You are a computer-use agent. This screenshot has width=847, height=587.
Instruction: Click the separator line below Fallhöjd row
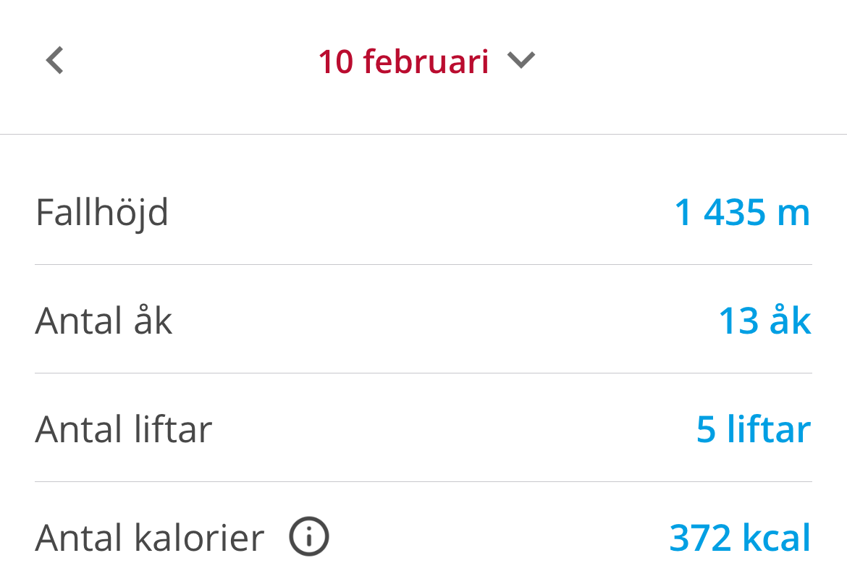click(x=423, y=265)
